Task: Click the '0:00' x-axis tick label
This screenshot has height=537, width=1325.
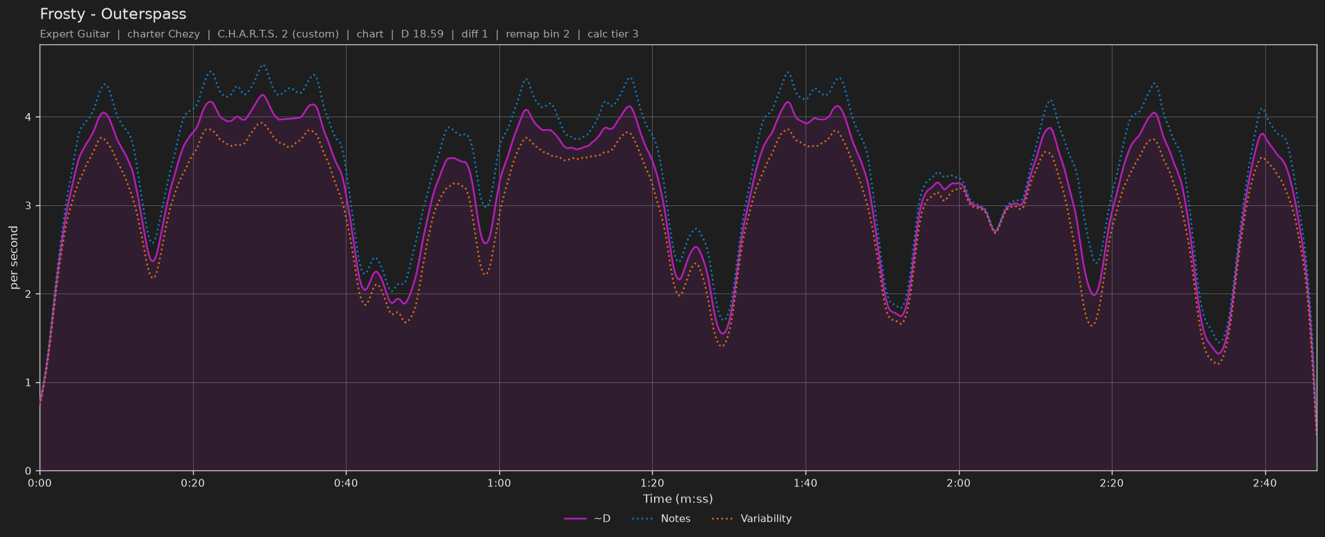Action: click(x=40, y=483)
